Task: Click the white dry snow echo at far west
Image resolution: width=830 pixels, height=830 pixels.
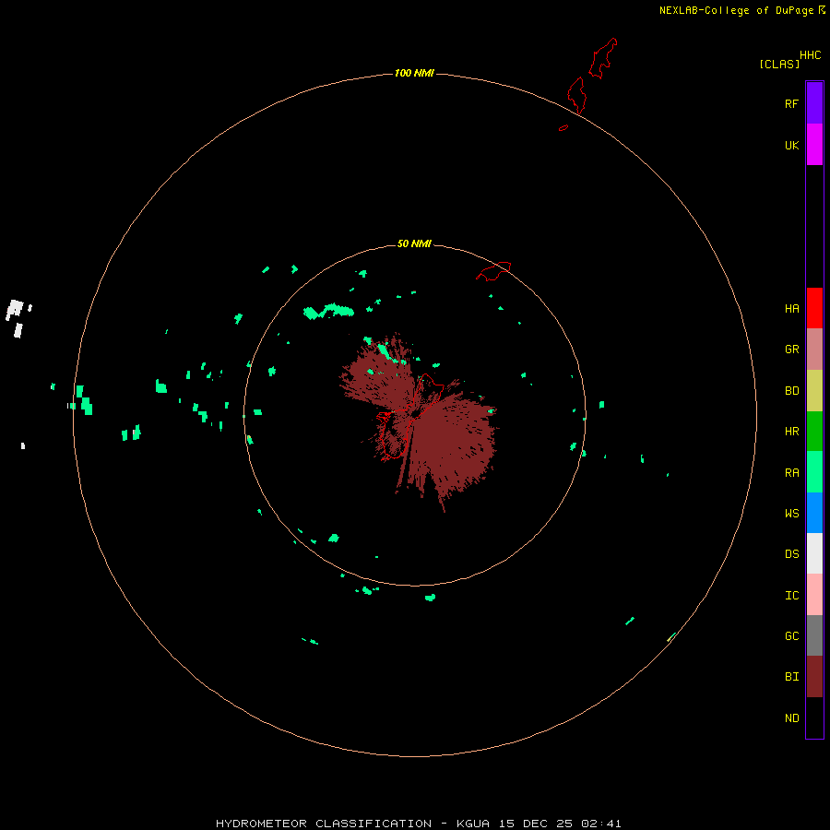Action: [15, 310]
